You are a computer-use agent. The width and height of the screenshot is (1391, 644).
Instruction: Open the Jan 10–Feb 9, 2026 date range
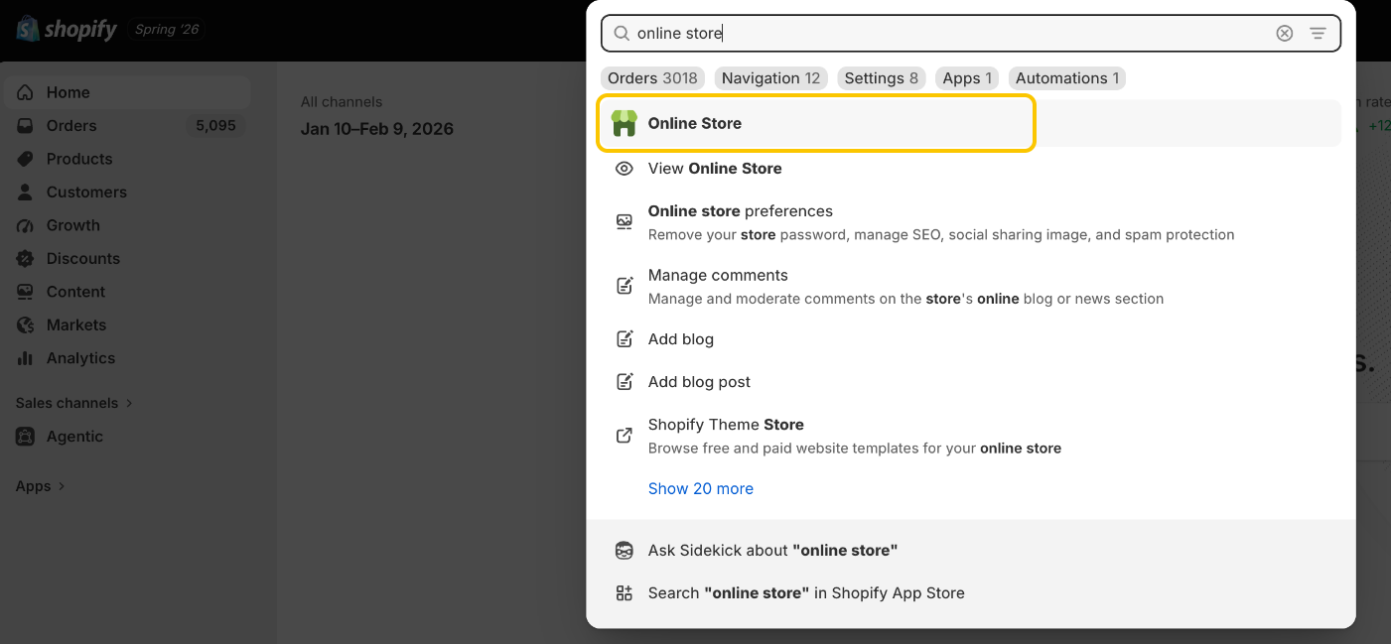click(377, 129)
